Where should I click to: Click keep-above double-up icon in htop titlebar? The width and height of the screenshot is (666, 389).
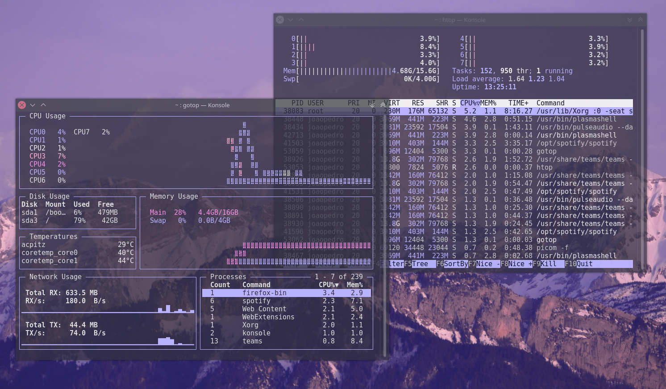[x=641, y=20]
